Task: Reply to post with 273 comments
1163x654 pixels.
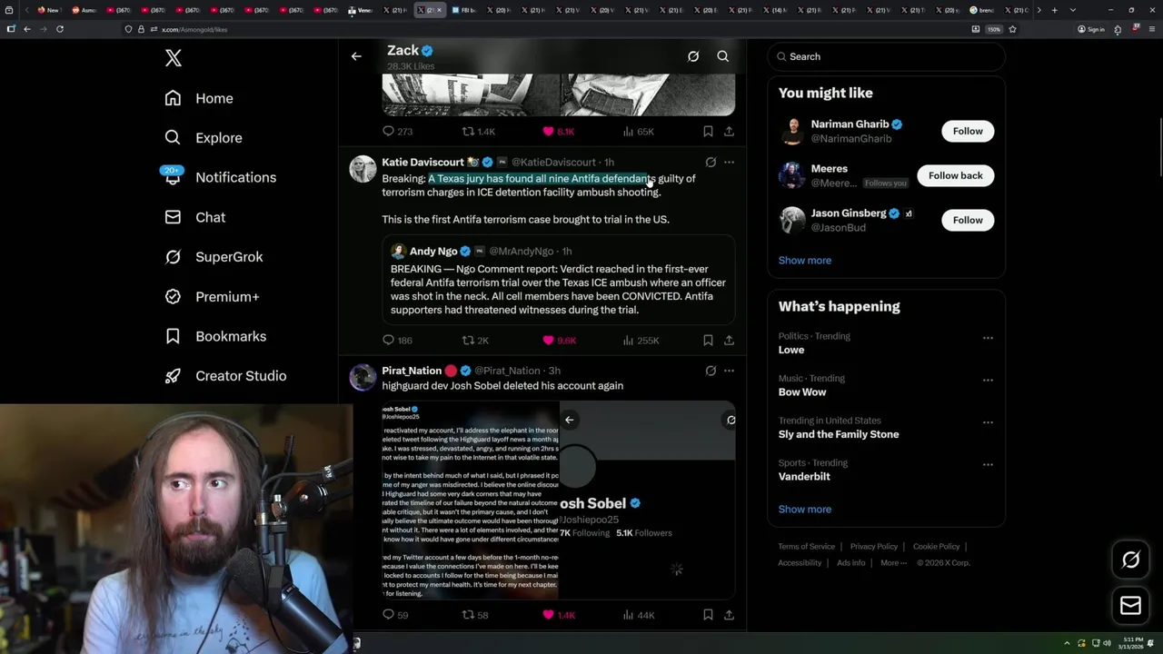Action: click(397, 132)
